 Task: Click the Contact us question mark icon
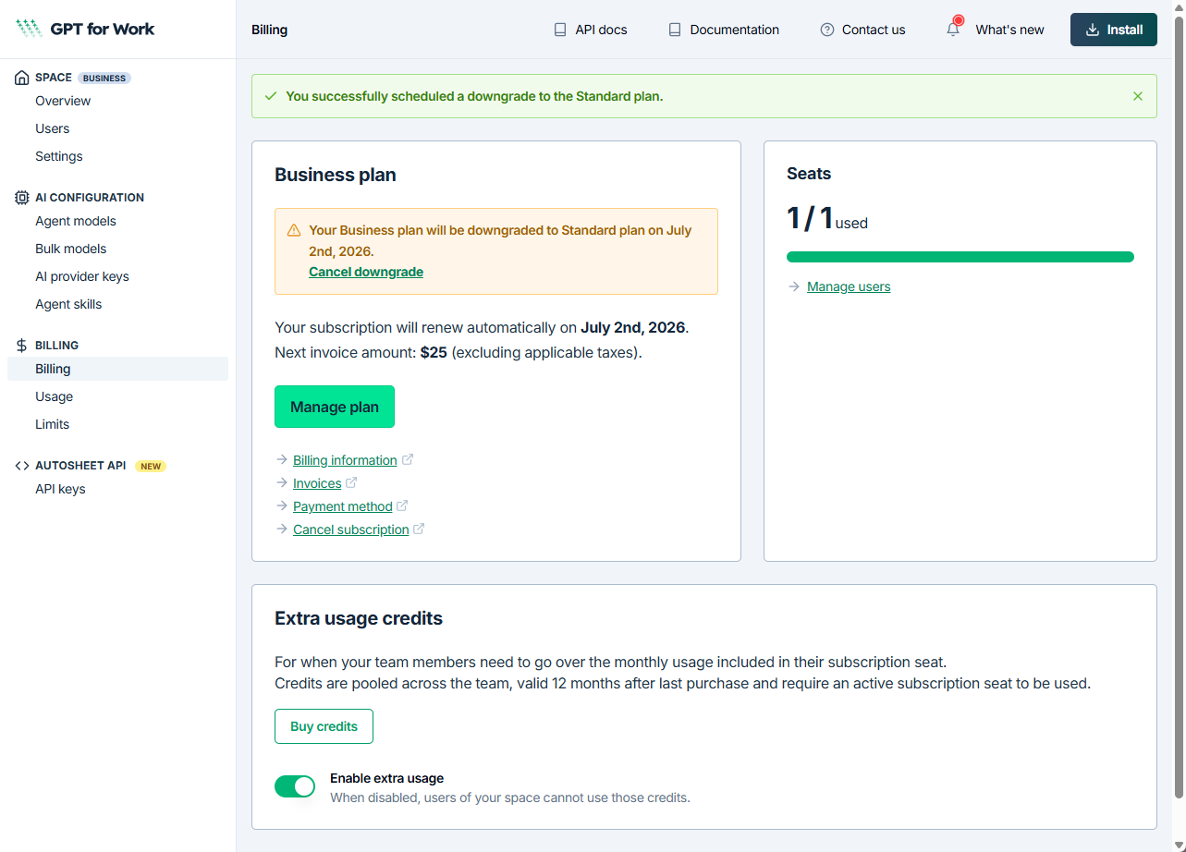pyautogui.click(x=827, y=30)
